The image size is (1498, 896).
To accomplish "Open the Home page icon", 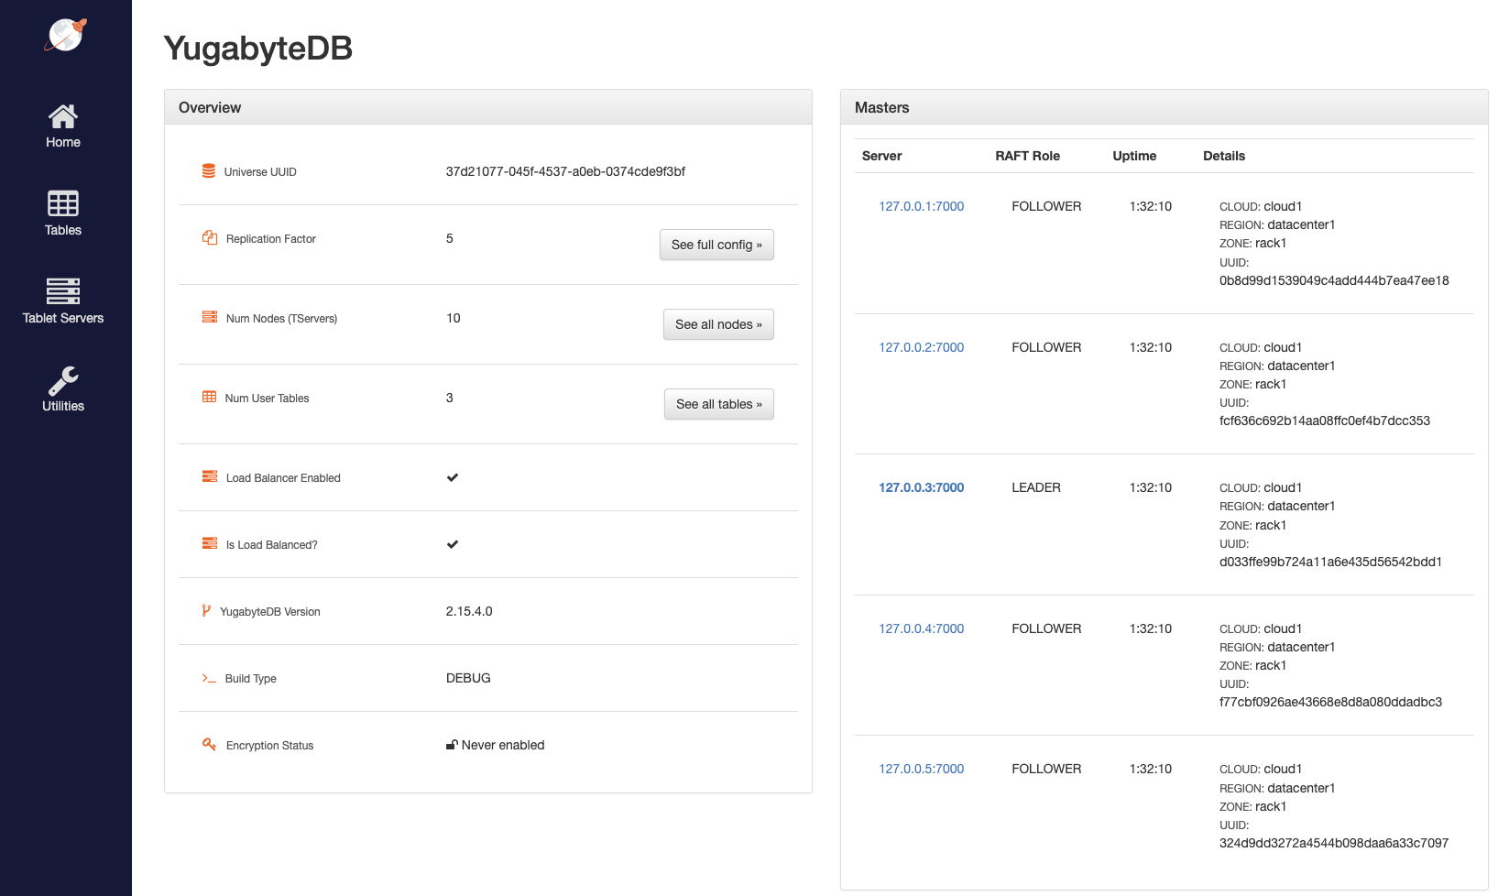I will 63,116.
